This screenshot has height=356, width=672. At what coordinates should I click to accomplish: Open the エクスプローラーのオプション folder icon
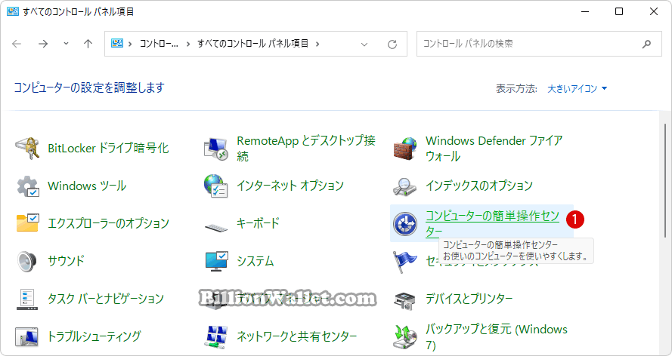(28, 222)
